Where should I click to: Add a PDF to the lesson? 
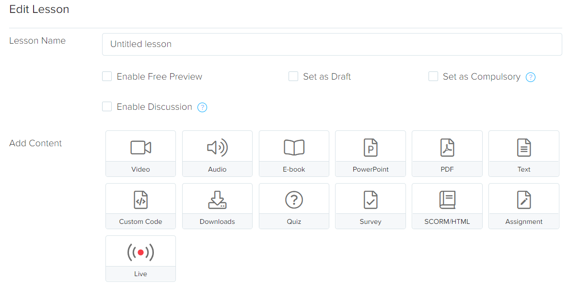pyautogui.click(x=447, y=154)
